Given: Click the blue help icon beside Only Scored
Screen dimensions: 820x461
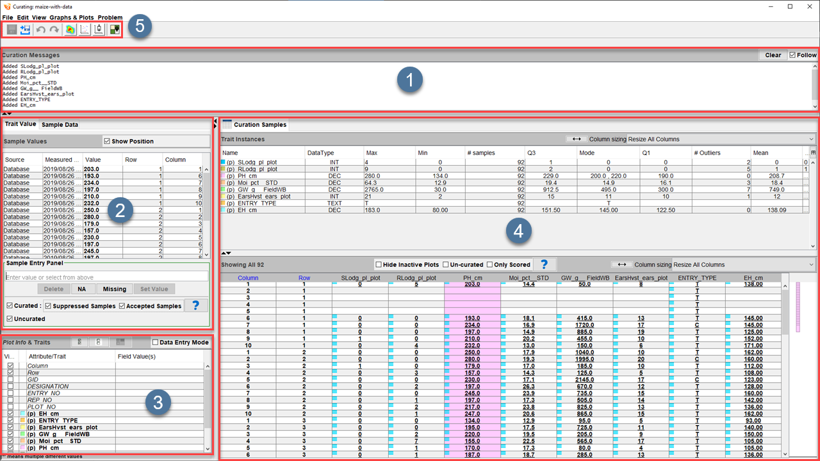Looking at the screenshot, I should 544,264.
